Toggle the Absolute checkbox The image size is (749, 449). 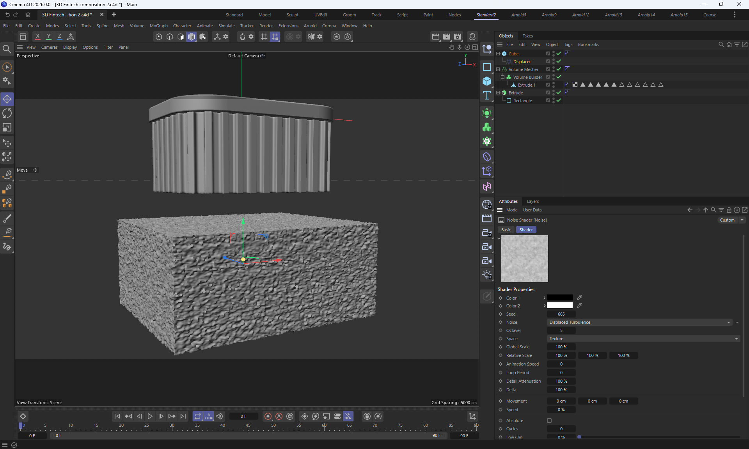pyautogui.click(x=549, y=421)
